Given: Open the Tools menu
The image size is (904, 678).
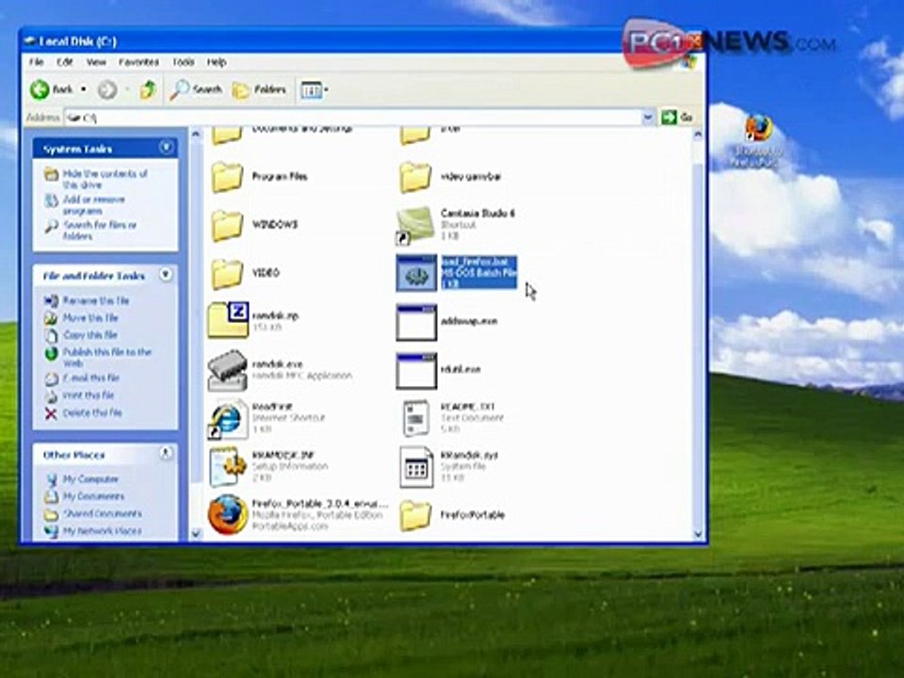Looking at the screenshot, I should (184, 62).
